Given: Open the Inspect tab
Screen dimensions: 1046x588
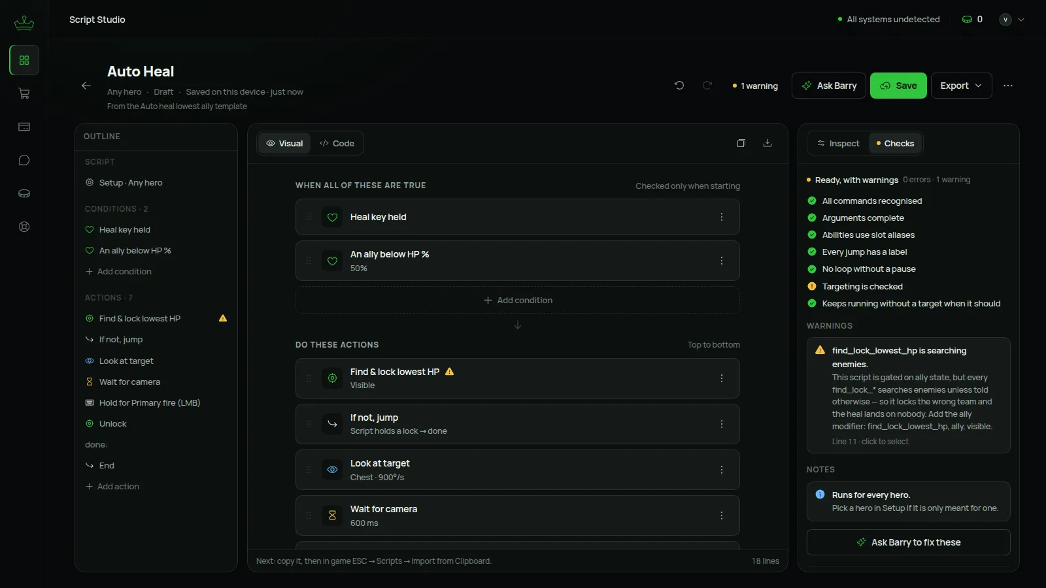Looking at the screenshot, I should [838, 143].
